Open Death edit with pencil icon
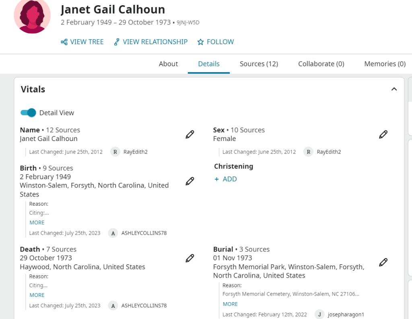 click(x=190, y=258)
